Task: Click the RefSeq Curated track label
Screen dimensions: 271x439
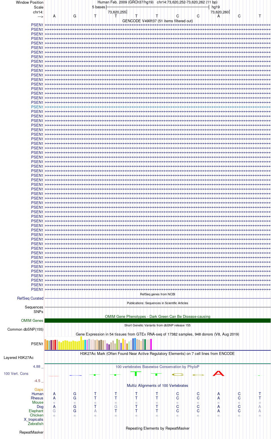Action: tap(30, 298)
